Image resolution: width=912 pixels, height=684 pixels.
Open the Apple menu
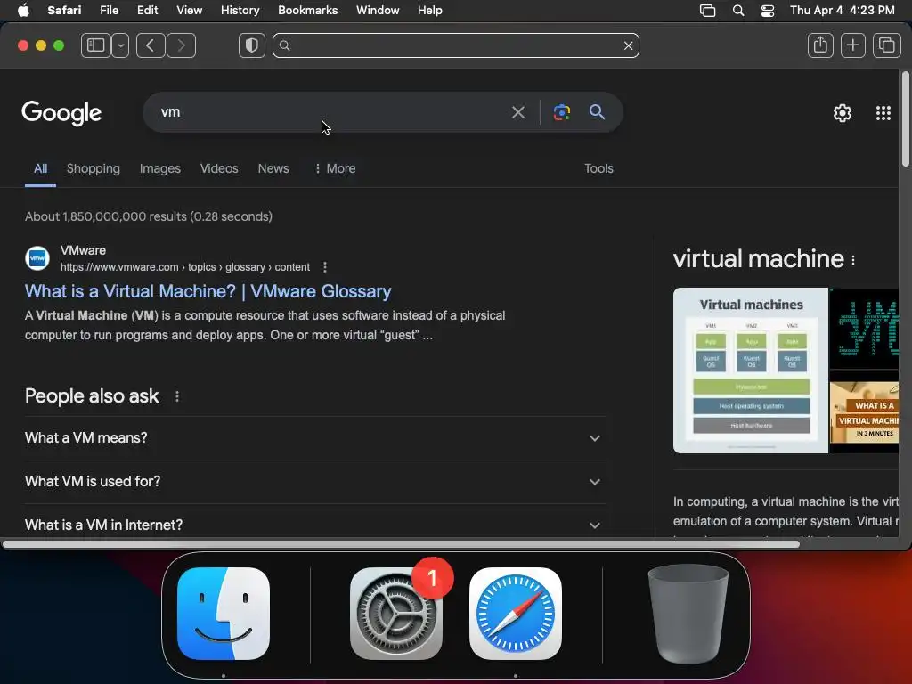tap(23, 11)
